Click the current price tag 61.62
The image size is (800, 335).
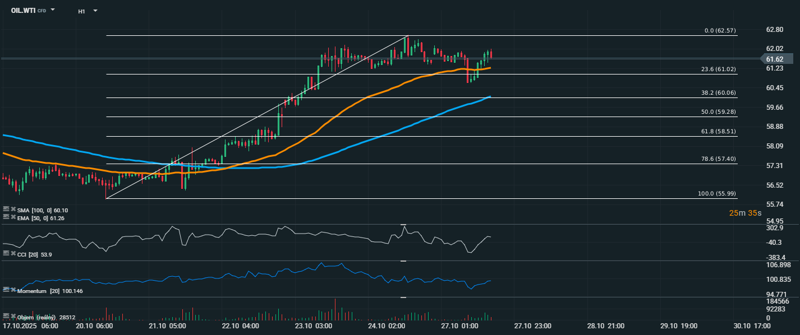775,59
